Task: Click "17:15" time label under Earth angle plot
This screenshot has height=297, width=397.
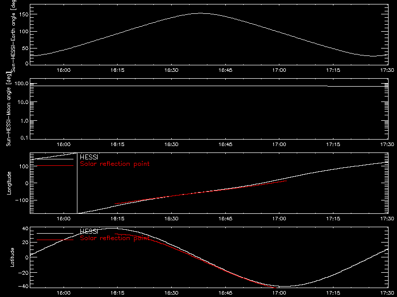Action: tap(333, 70)
